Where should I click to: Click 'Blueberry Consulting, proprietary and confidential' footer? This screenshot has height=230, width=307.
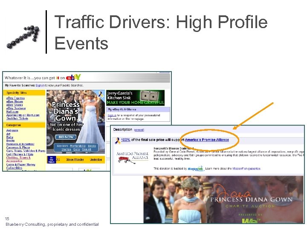(52, 224)
